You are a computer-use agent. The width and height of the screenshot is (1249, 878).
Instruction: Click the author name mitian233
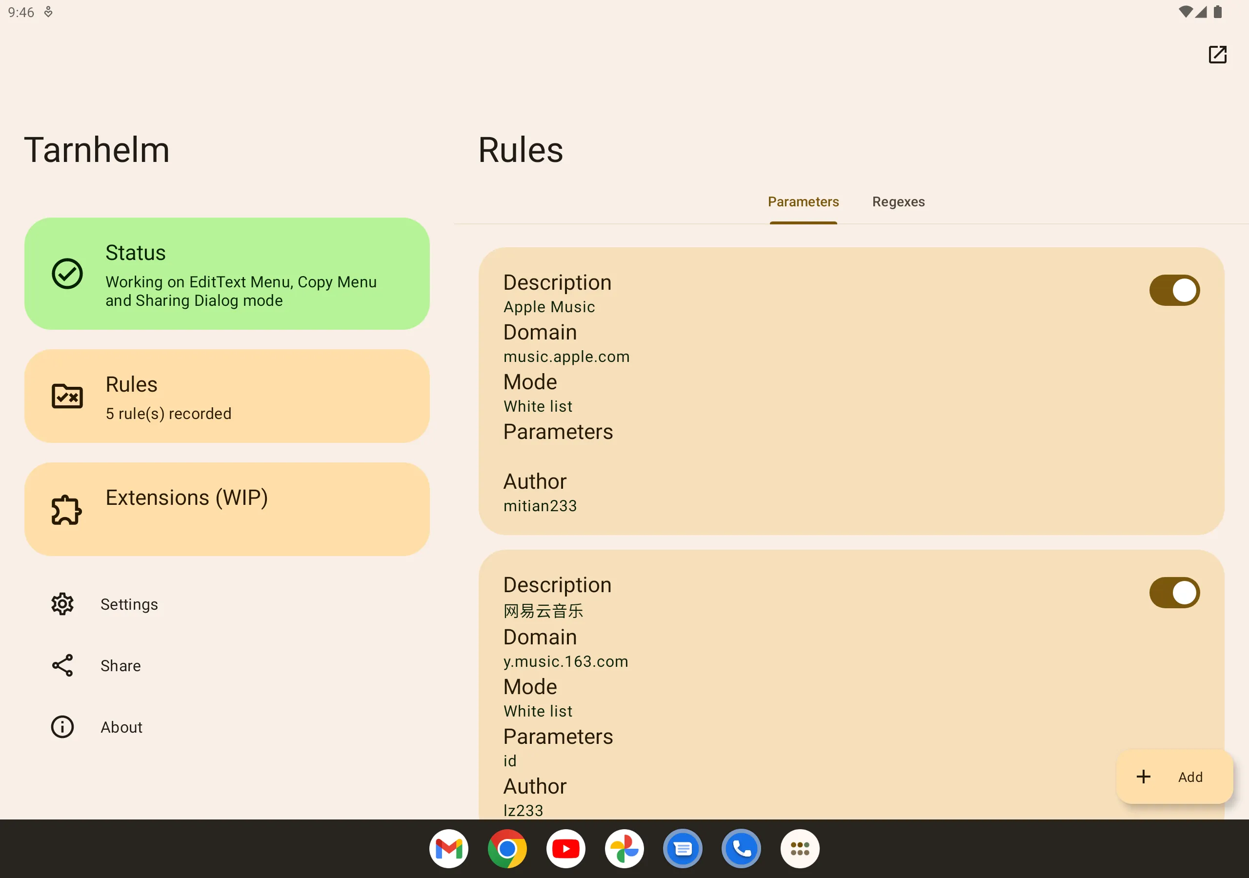pos(540,505)
